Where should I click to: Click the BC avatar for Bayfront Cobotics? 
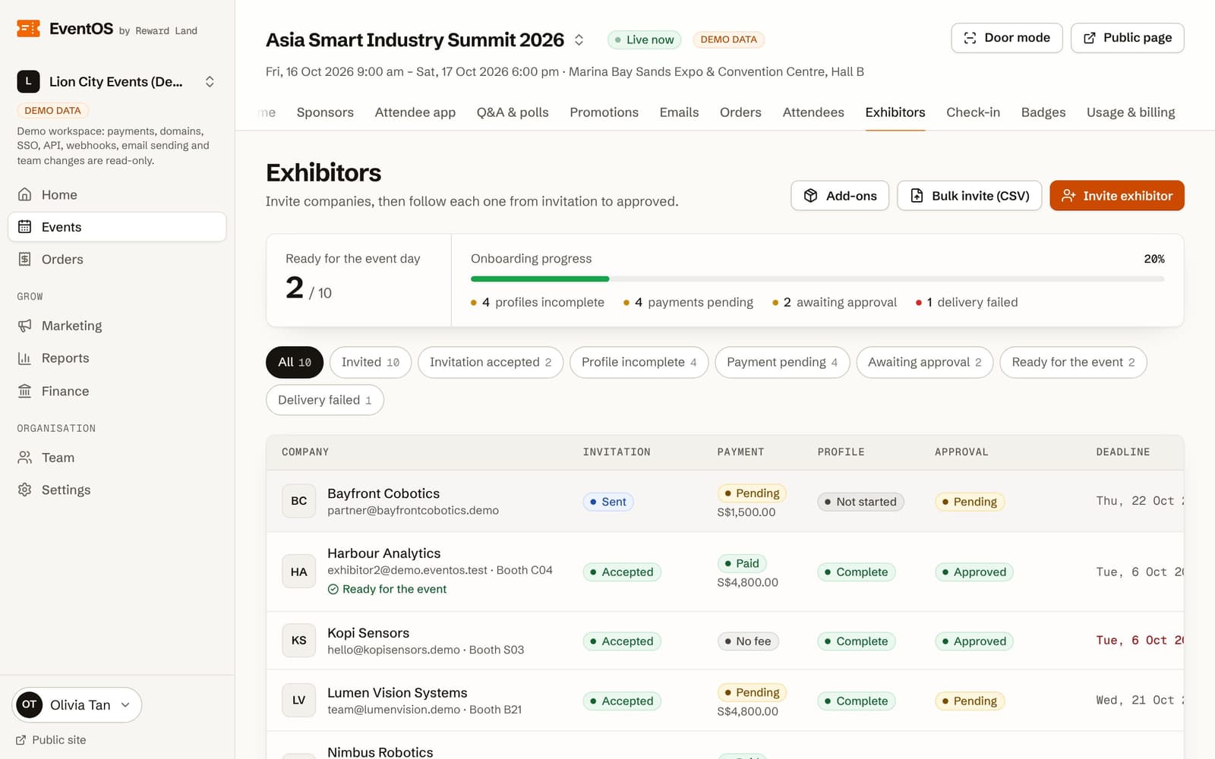[x=299, y=501]
